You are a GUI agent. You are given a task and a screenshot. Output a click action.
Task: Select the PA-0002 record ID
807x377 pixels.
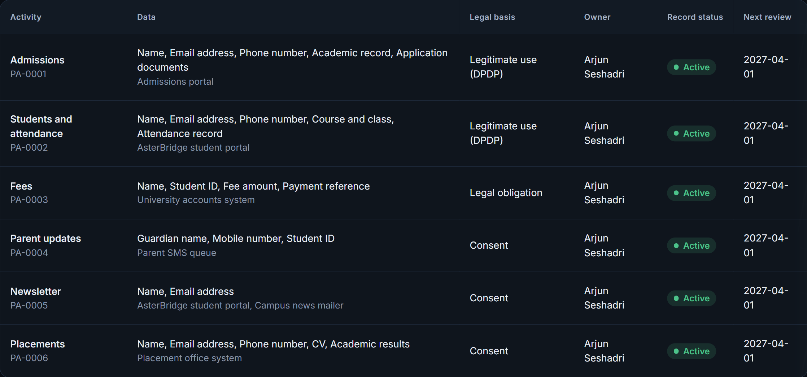coord(29,147)
